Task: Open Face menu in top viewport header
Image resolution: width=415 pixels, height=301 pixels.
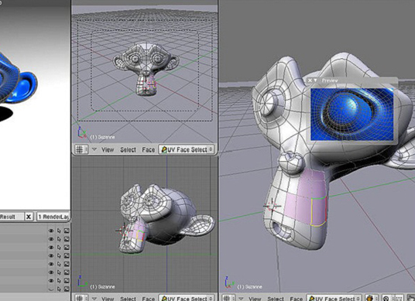Action: [148, 149]
